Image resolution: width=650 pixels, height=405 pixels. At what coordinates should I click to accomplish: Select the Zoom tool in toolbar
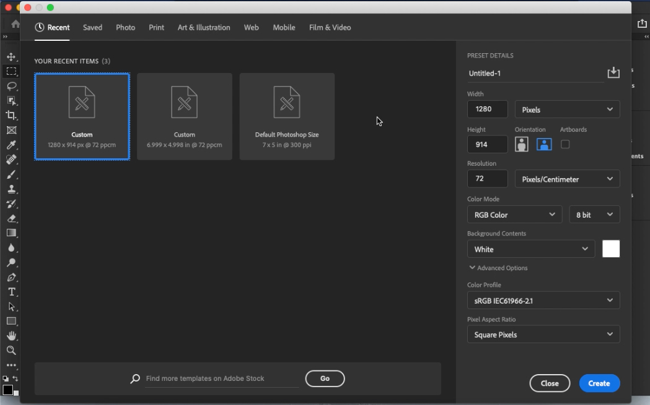click(11, 351)
